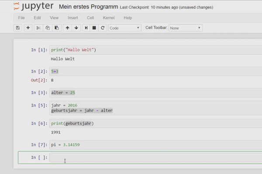
Task: Click the print(geburtsjahr) code cell
Action: point(156,124)
